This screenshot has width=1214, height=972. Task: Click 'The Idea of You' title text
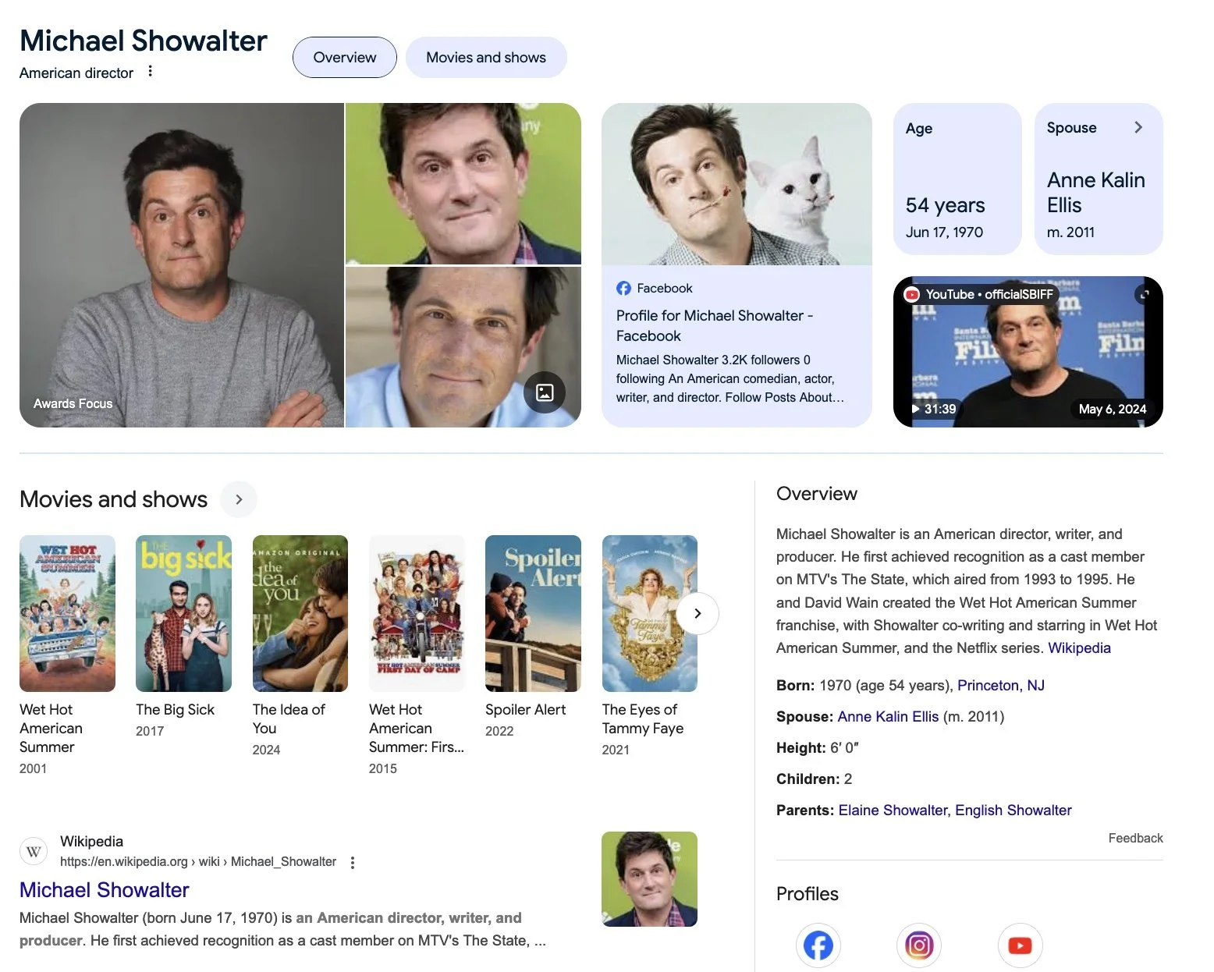[x=289, y=718]
